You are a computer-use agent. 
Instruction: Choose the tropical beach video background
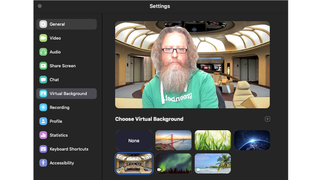(x=212, y=163)
